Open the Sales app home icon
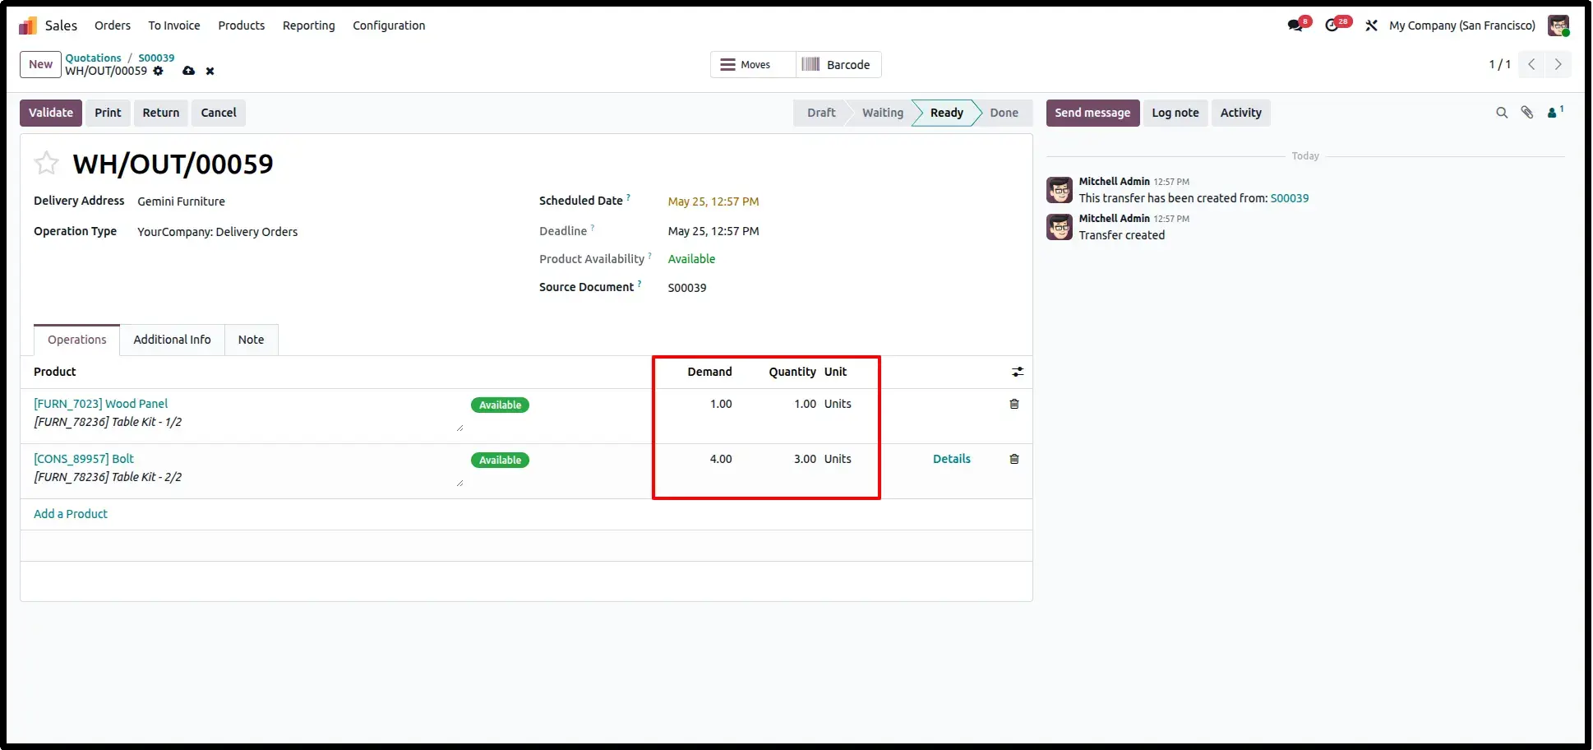Image resolution: width=1593 pixels, height=750 pixels. (x=28, y=25)
